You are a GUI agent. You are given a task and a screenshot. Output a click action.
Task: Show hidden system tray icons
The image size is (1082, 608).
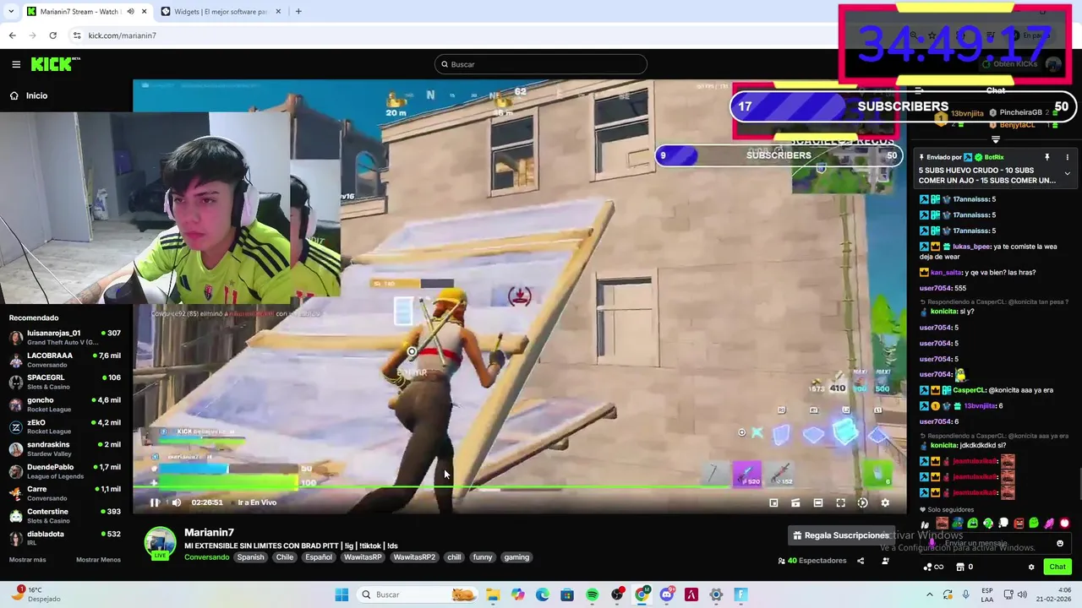[x=930, y=594]
